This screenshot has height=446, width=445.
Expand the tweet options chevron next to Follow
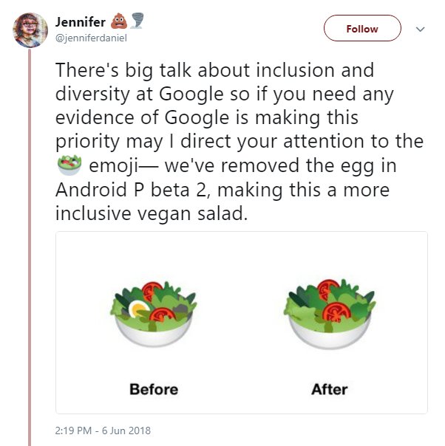click(x=421, y=30)
